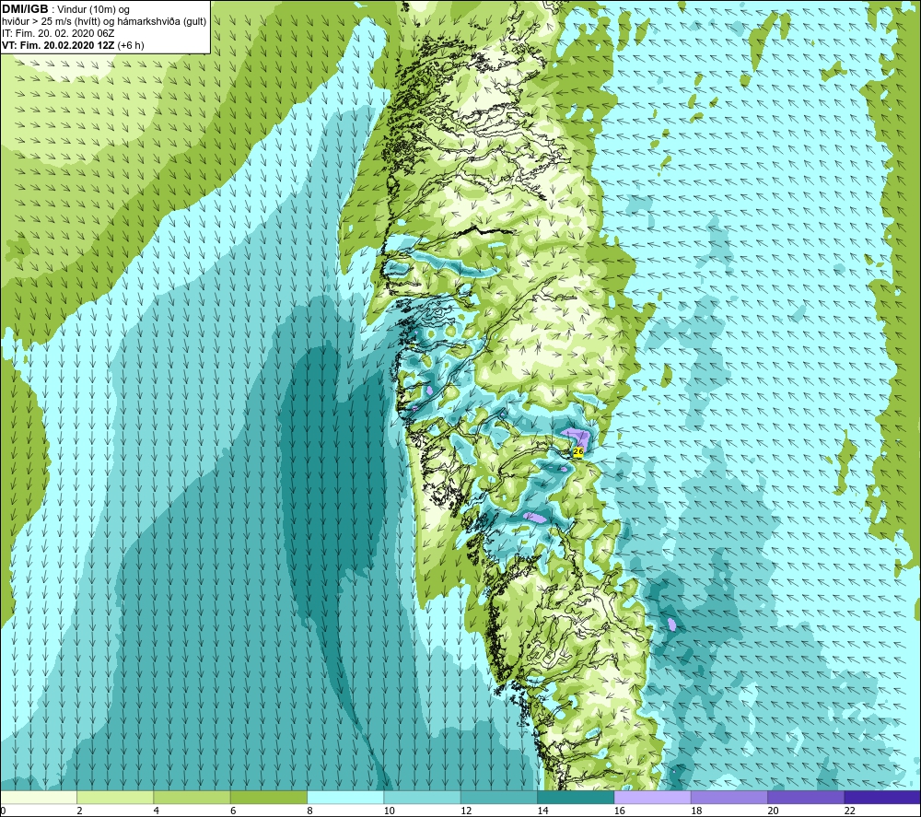This screenshot has width=921, height=817.
Task: Click the scale label '22'
Action: point(850,811)
